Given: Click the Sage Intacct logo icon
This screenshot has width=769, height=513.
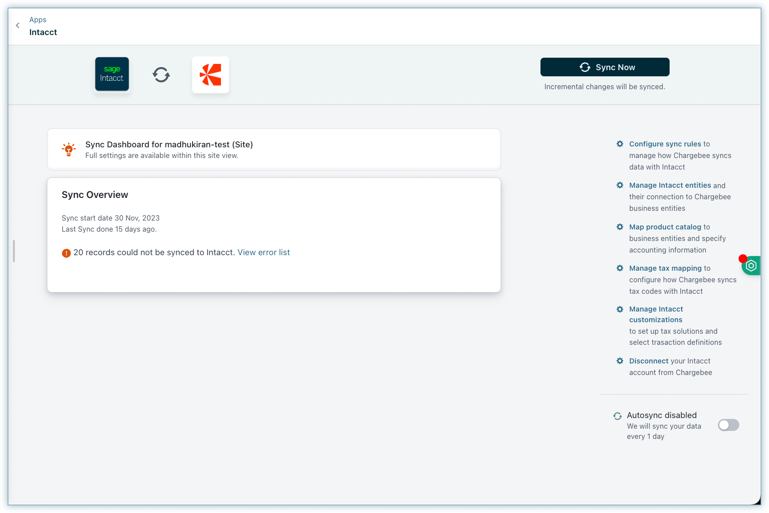Looking at the screenshot, I should point(112,74).
